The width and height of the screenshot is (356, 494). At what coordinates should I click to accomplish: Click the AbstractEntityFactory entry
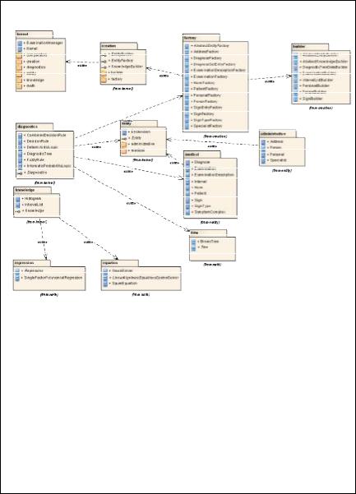(211, 46)
